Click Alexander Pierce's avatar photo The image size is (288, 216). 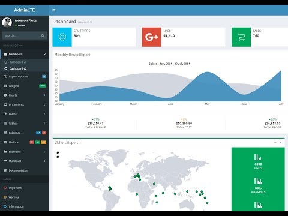[7, 22]
